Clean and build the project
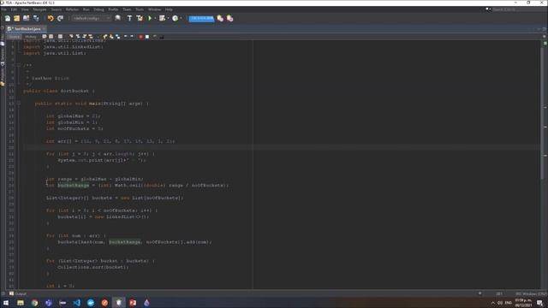This screenshot has width=548, height=308. [x=140, y=18]
